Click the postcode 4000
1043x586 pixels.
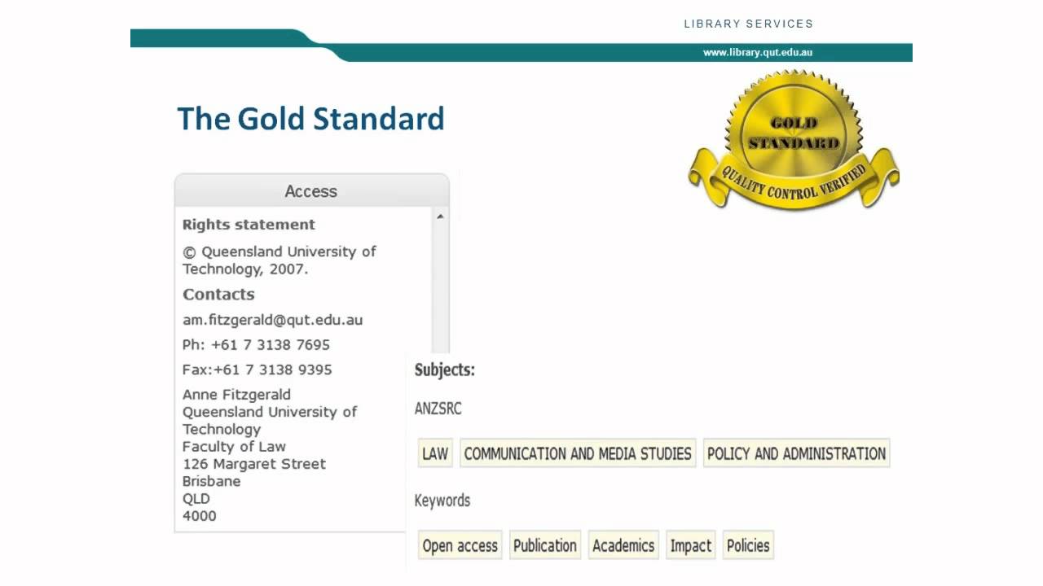click(x=200, y=516)
